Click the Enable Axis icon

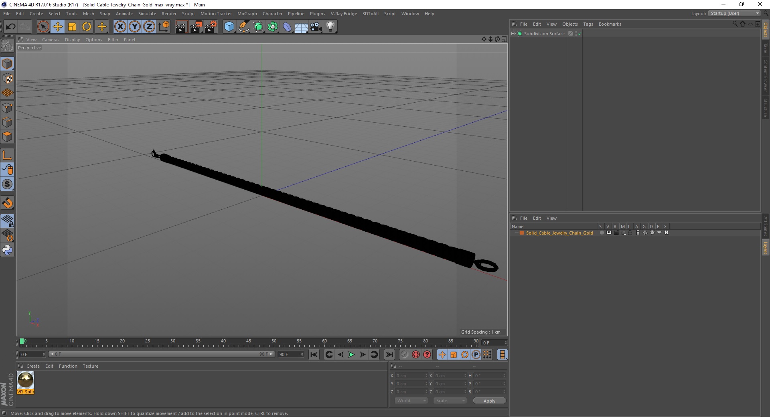click(7, 155)
